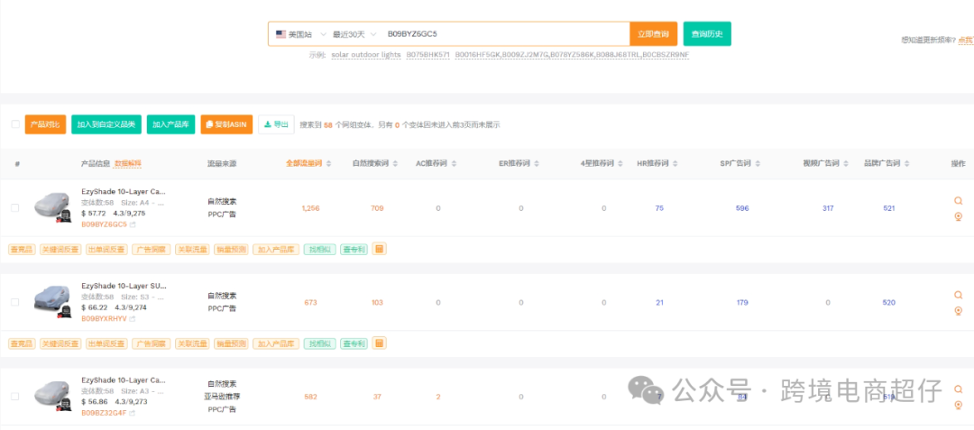
Task: Click the 关键词反查 tag under first product
Action: click(x=60, y=249)
